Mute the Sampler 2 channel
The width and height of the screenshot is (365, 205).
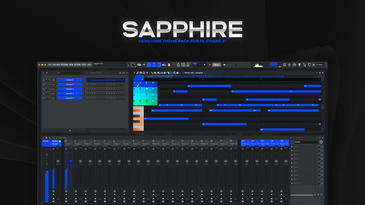(x=44, y=85)
